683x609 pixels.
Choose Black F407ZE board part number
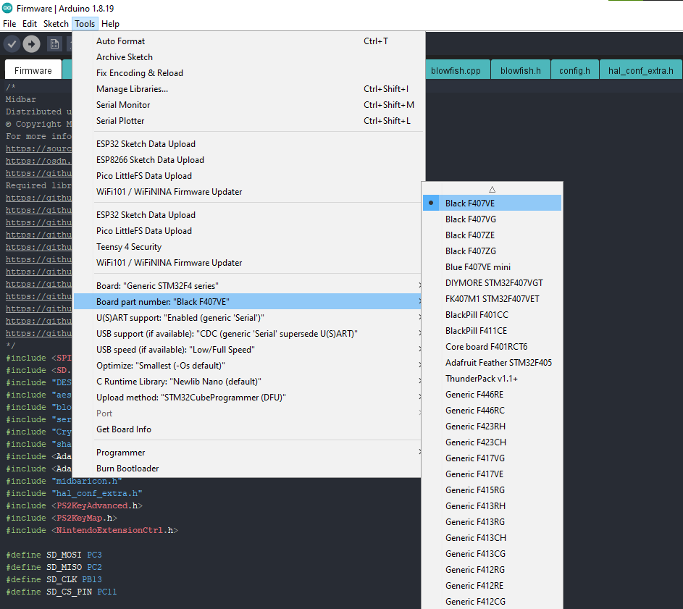click(x=493, y=235)
